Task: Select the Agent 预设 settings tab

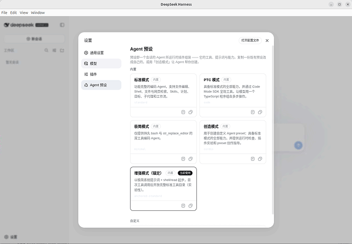Action: (101, 85)
